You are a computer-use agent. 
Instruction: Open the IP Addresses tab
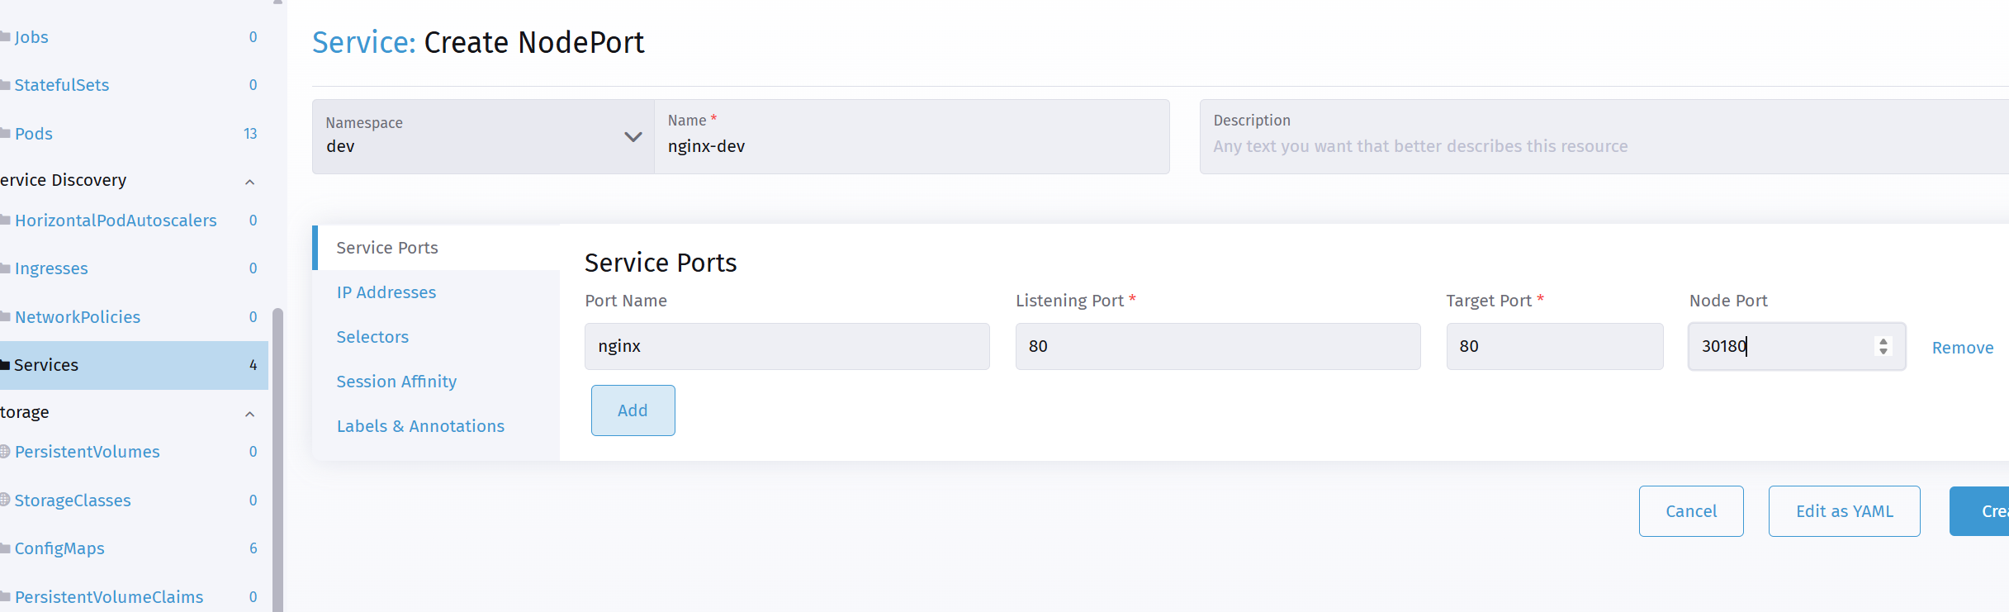[386, 292]
